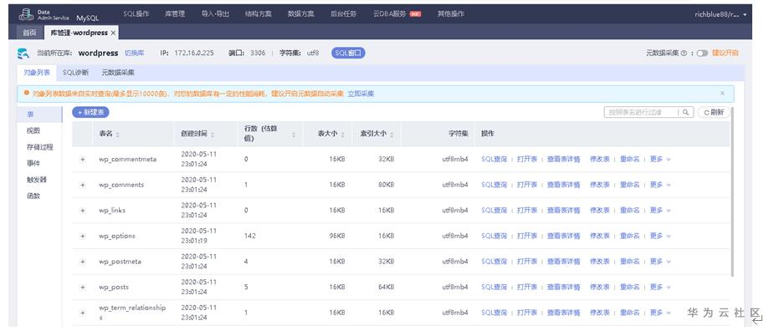
Task: Click the 建议开启 link
Action: pos(725,53)
